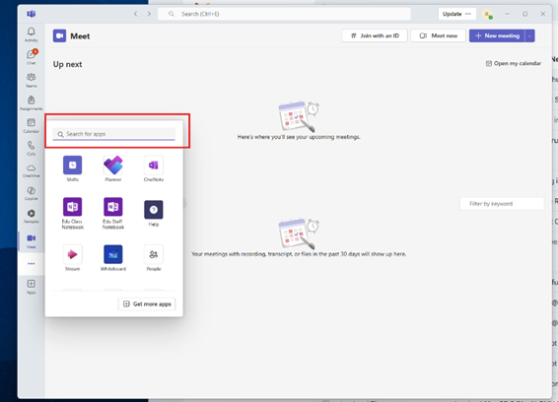Open Edu Class Notebook app
This screenshot has height=402, width=558.
click(73, 214)
